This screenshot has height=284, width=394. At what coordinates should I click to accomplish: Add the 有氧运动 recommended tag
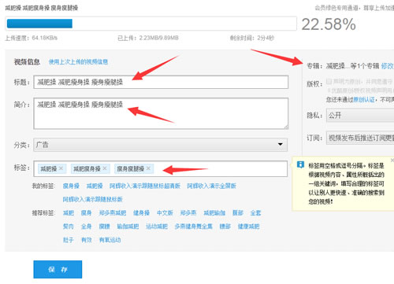point(110,240)
